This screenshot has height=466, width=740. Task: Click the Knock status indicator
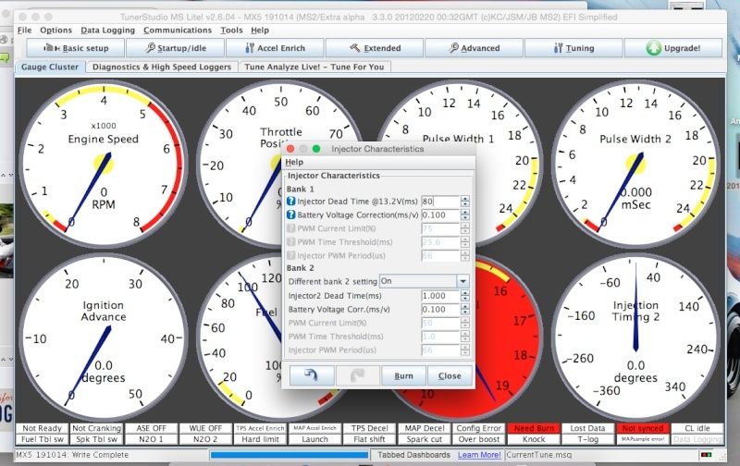[x=534, y=439]
